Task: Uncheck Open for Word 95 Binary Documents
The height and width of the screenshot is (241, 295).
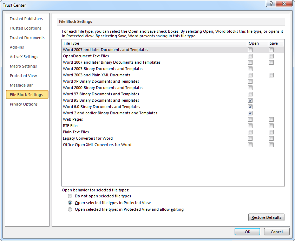Action: pos(250,100)
